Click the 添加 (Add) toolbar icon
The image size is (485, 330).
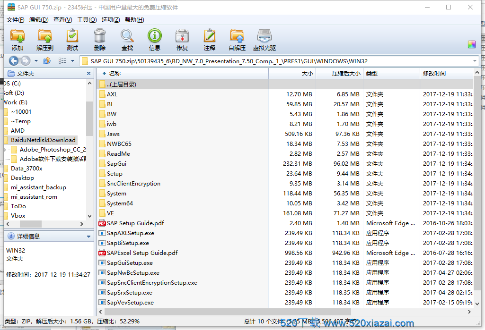click(18, 36)
